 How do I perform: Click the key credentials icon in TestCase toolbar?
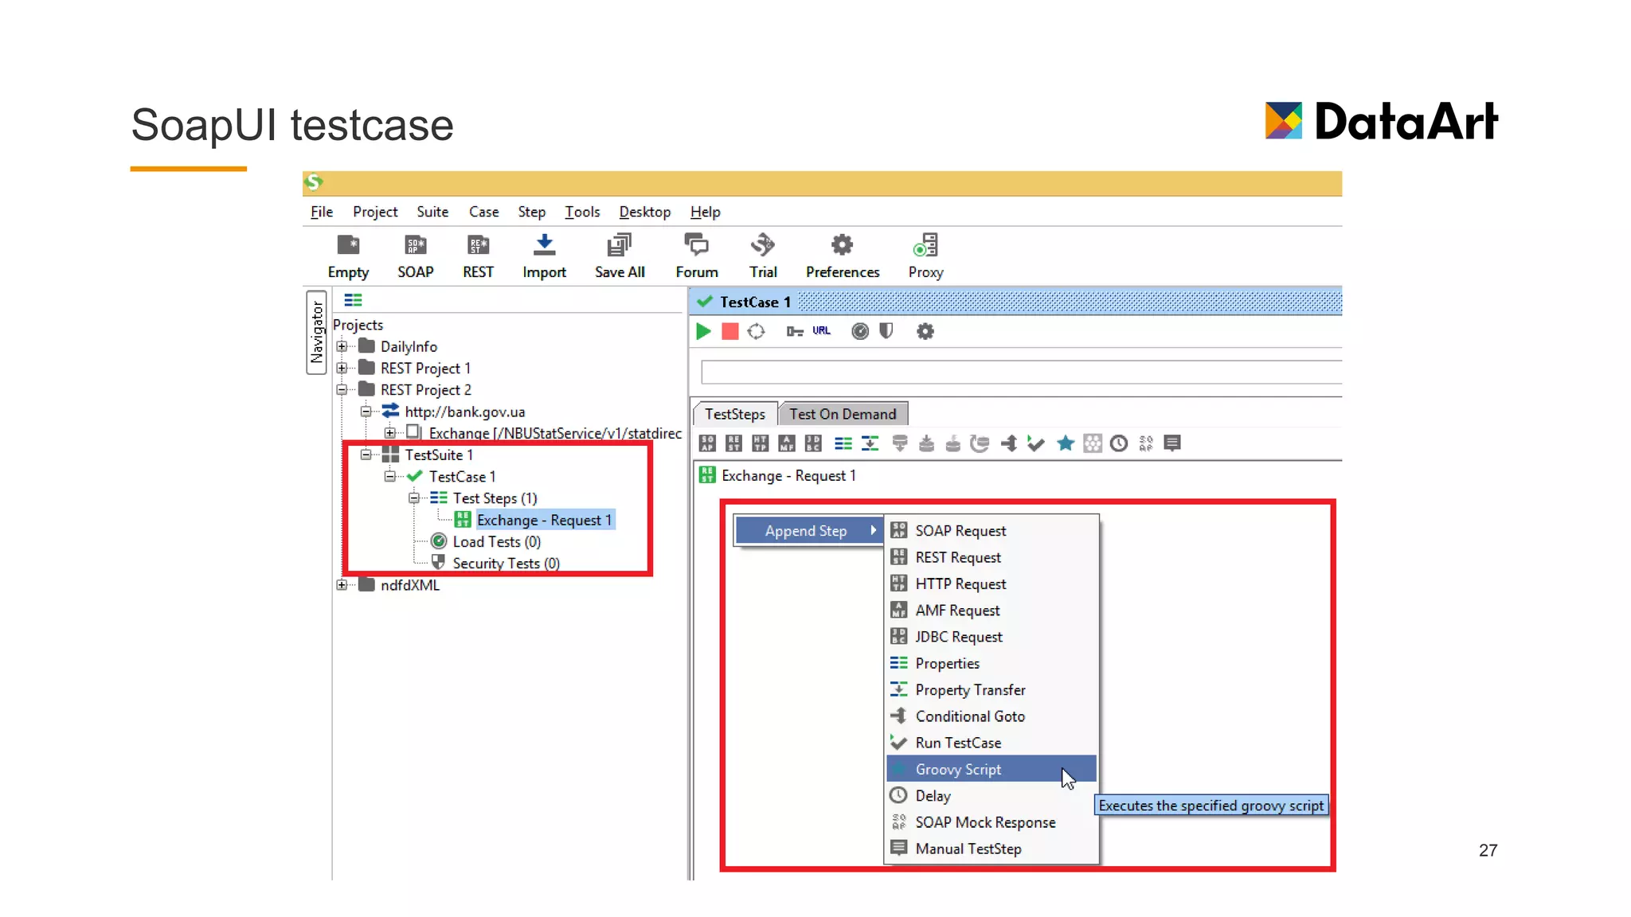795,331
